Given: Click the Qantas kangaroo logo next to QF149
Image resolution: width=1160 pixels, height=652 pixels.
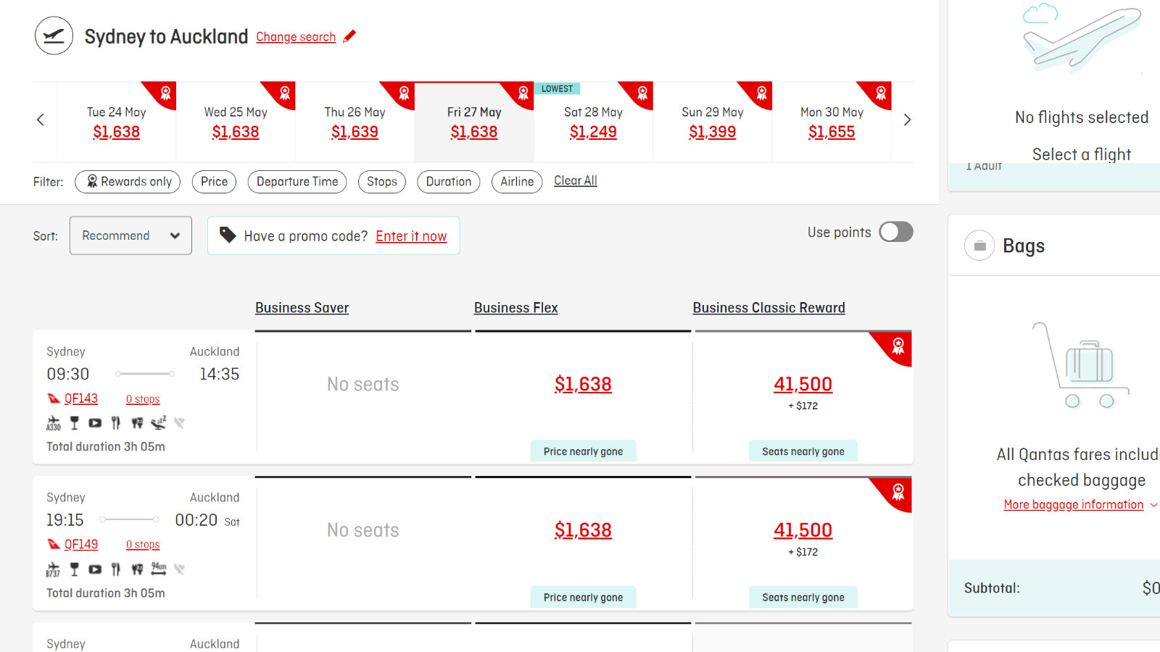Looking at the screenshot, I should pos(54,544).
